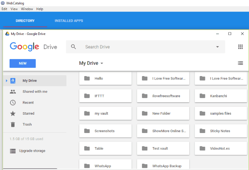This screenshot has height=170, width=249.
Task: Switch to the Installed Apps tab
Action: coord(68,21)
